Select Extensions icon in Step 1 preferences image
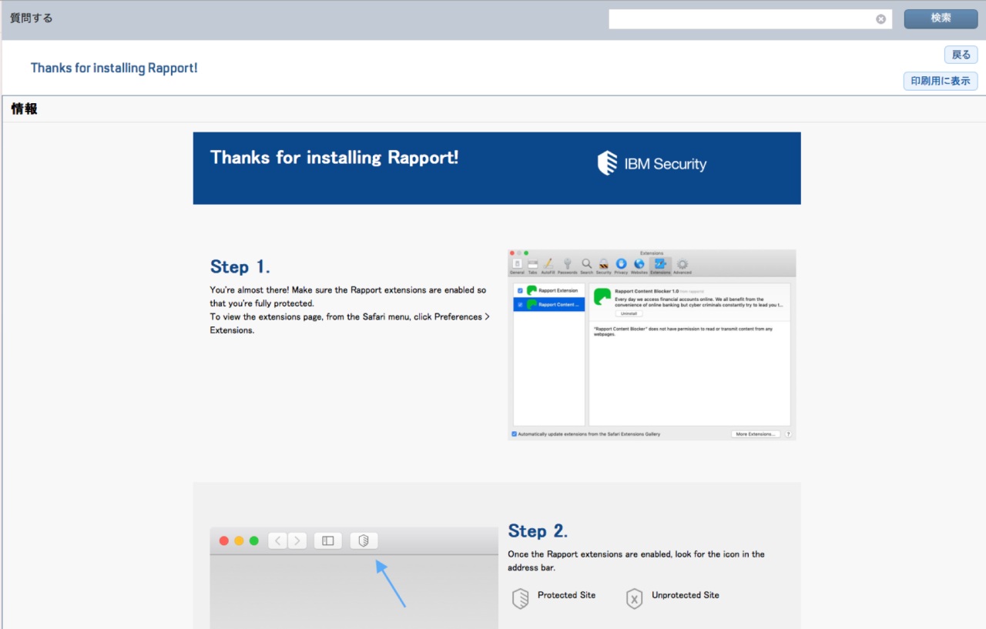This screenshot has width=986, height=629. coord(660,266)
